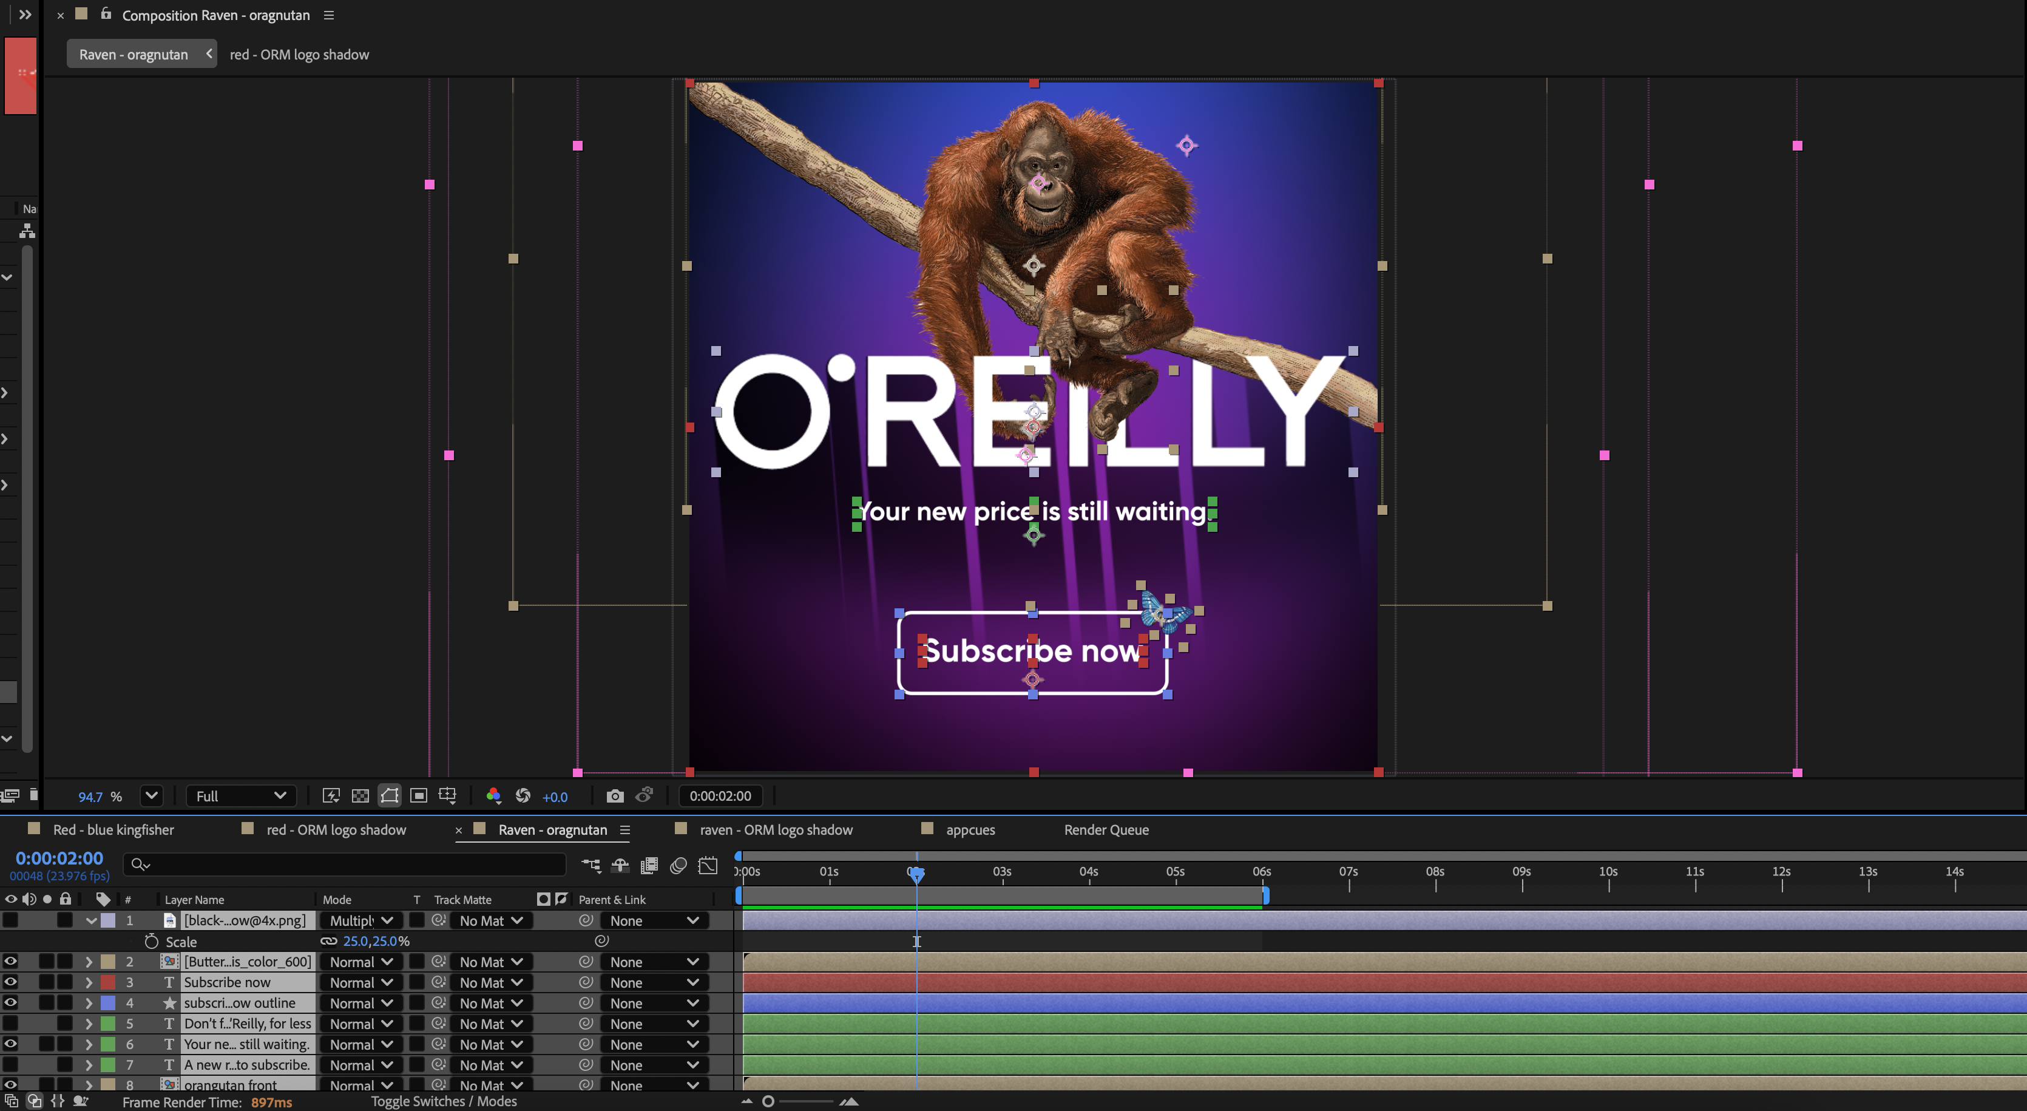The height and width of the screenshot is (1111, 2027).
Task: Toggle mask and shape path visibility
Action: click(390, 796)
